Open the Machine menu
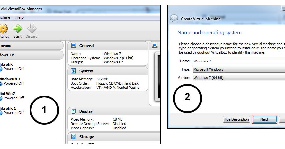This screenshot has width=285, height=149. pos(5,17)
